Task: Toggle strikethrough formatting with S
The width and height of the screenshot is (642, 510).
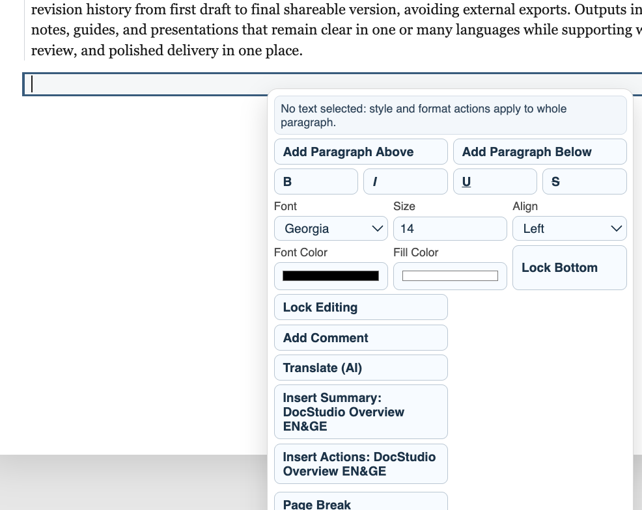Action: 584,181
